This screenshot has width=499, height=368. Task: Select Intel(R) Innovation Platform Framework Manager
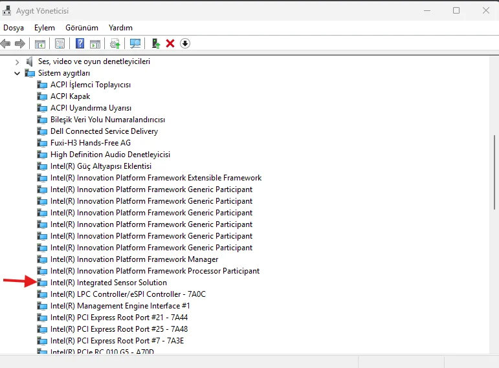[x=135, y=259]
